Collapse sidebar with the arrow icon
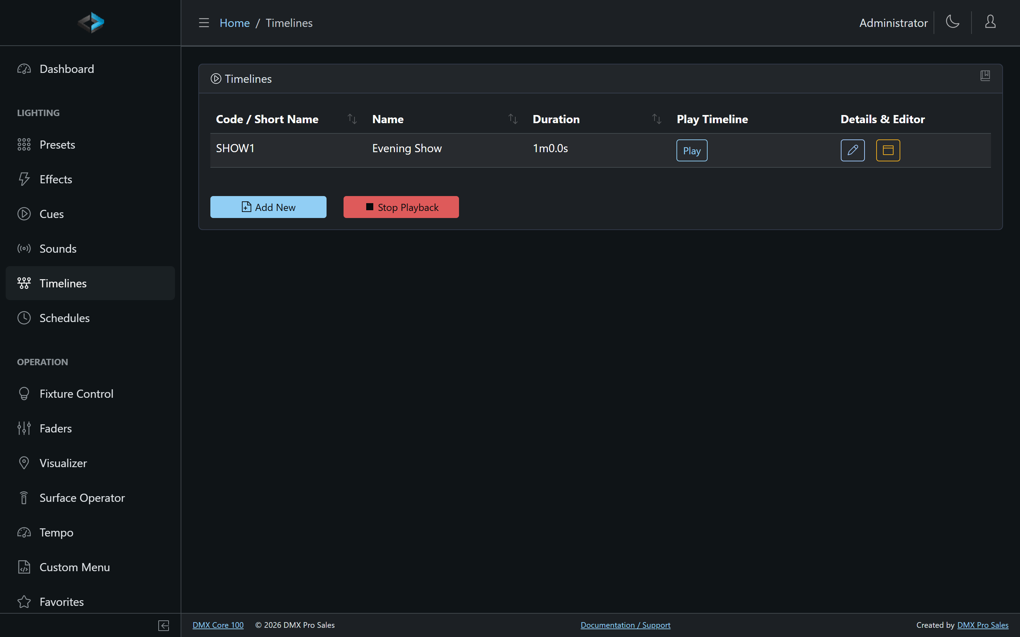This screenshot has width=1020, height=637. (164, 625)
